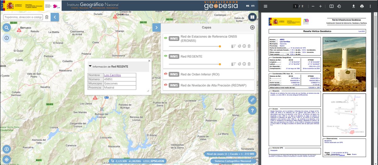Fit PDF page to window

pos(331,6)
